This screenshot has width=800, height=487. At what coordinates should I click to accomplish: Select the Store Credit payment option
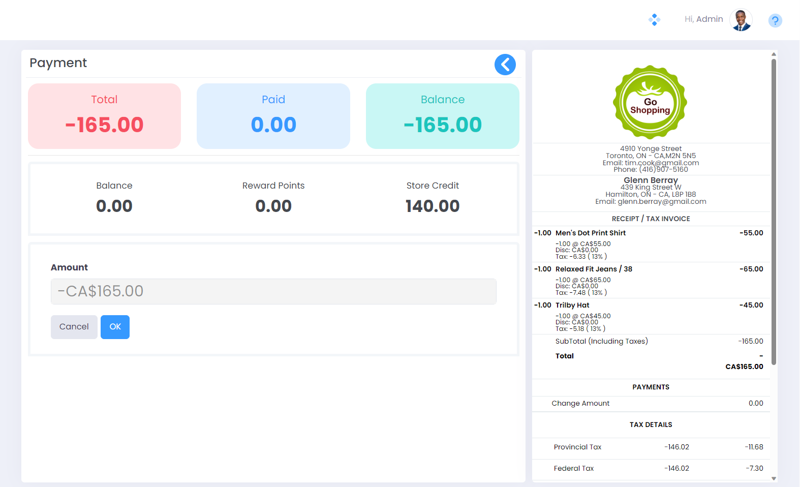click(x=432, y=197)
